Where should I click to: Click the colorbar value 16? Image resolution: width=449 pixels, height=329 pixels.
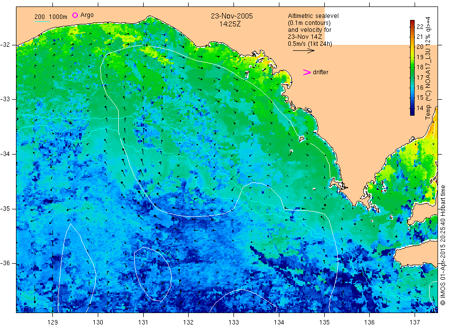(420, 88)
